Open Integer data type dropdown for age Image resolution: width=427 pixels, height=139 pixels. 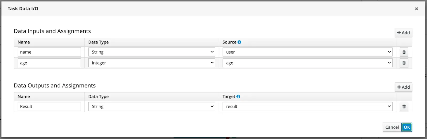tap(152, 63)
